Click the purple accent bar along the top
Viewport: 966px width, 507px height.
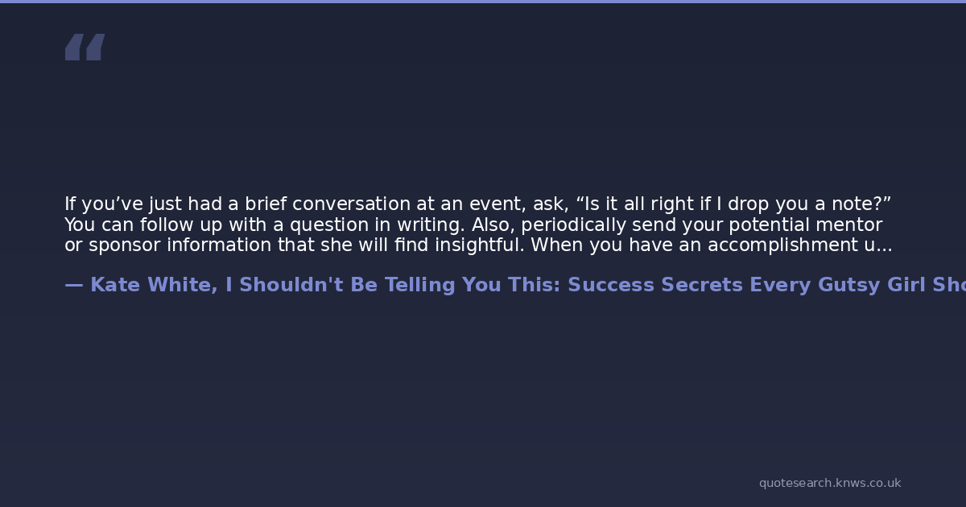[483, 2]
